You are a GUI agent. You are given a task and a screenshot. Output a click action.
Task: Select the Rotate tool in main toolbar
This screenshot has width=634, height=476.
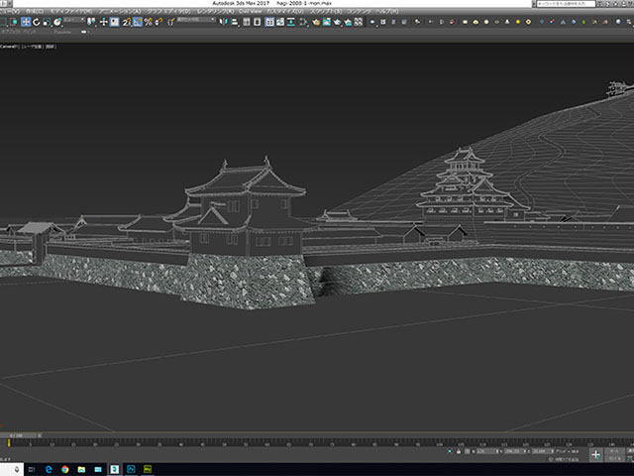[36, 22]
